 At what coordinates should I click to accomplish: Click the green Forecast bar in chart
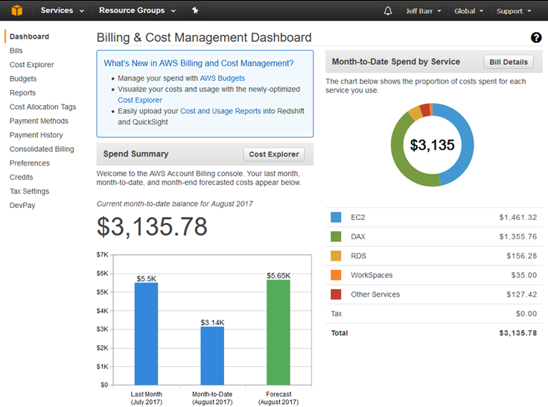pyautogui.click(x=278, y=332)
